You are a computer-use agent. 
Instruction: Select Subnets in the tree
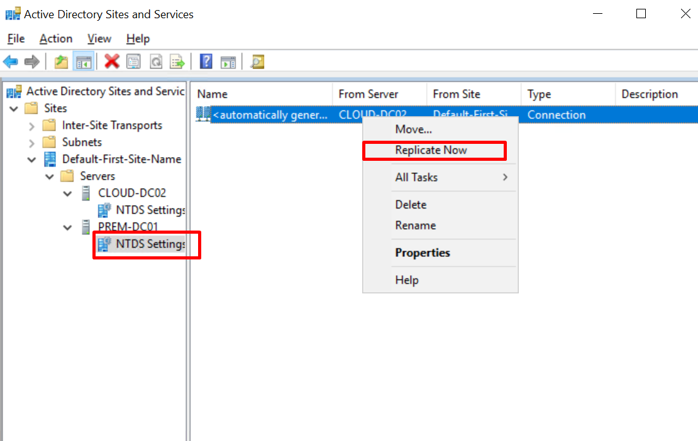pyautogui.click(x=82, y=142)
